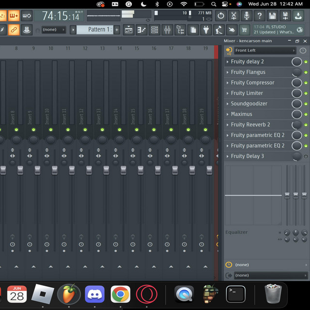Click the Insert 15 volume fader

(x=140, y=170)
